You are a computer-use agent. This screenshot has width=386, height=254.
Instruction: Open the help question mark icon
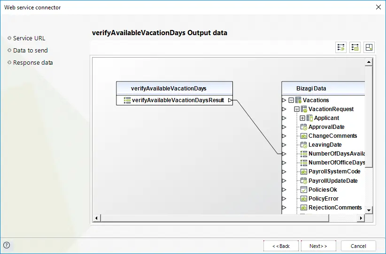[7, 245]
